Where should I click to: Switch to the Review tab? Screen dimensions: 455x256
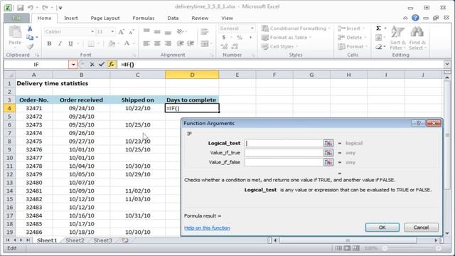coord(200,18)
